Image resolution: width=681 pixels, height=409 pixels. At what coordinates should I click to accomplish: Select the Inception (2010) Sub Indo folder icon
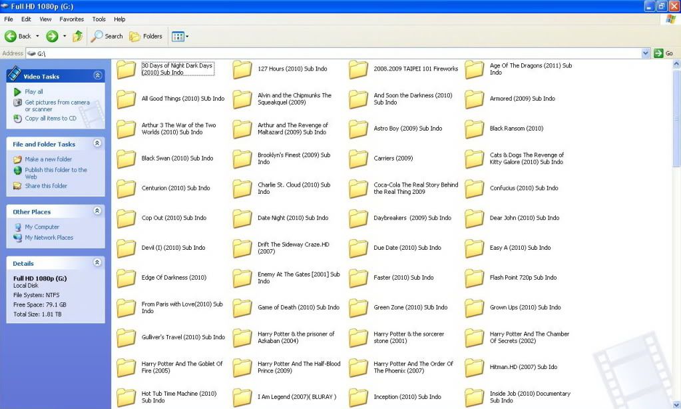[x=358, y=397]
